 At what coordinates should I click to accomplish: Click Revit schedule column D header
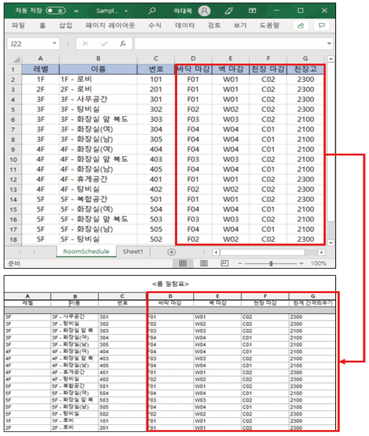(170, 297)
